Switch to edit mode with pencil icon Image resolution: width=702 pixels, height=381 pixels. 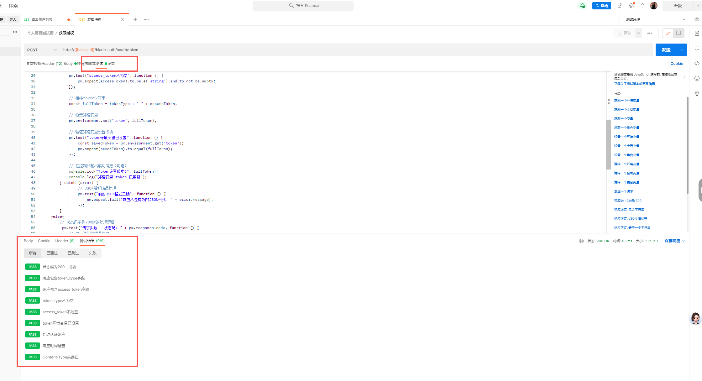coord(668,33)
